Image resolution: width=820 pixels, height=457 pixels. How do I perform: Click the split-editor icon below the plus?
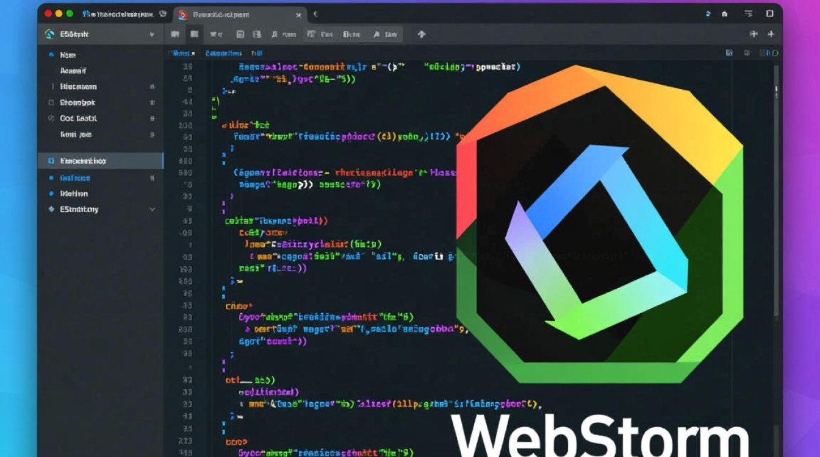(775, 54)
